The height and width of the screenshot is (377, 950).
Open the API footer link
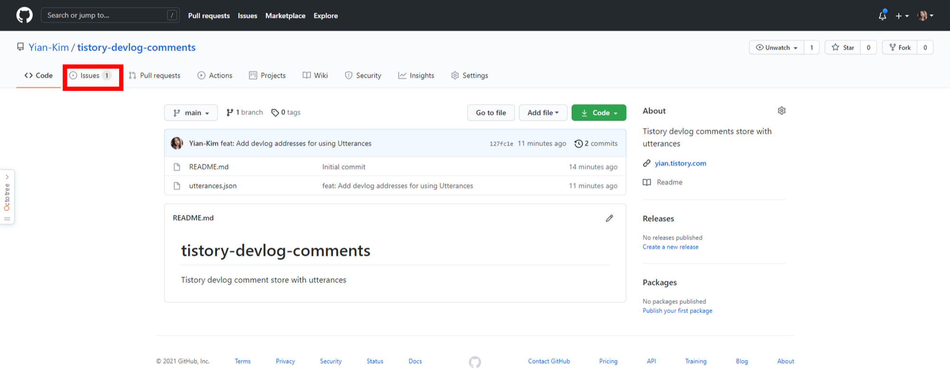[651, 361]
